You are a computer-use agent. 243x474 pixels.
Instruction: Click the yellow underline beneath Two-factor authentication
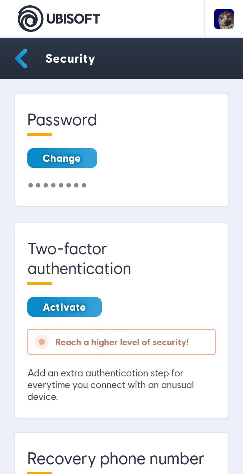pos(39,283)
